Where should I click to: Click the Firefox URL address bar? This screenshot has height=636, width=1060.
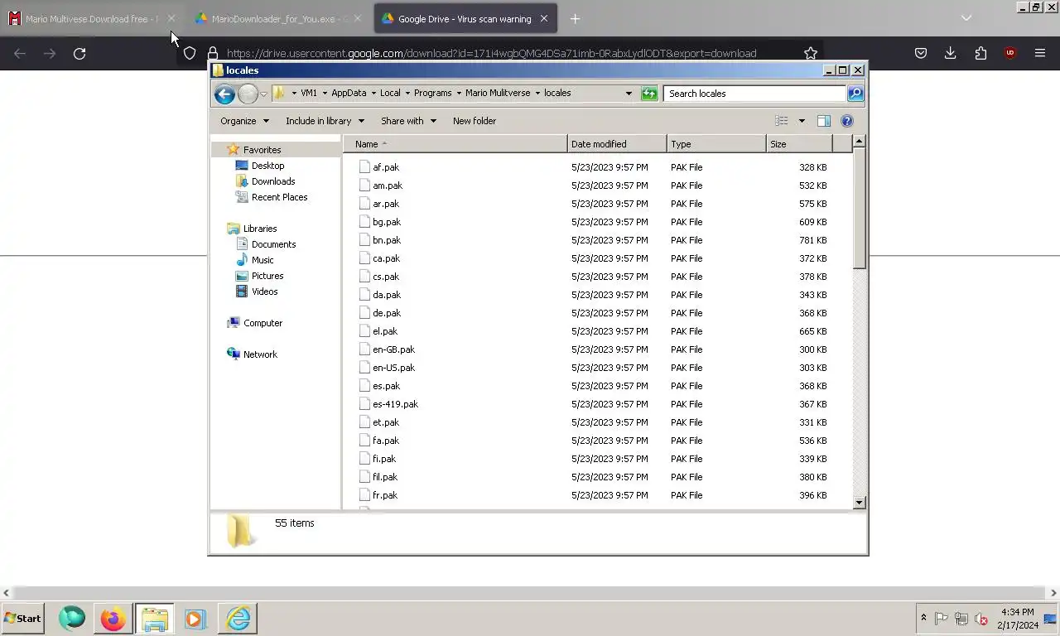(491, 53)
